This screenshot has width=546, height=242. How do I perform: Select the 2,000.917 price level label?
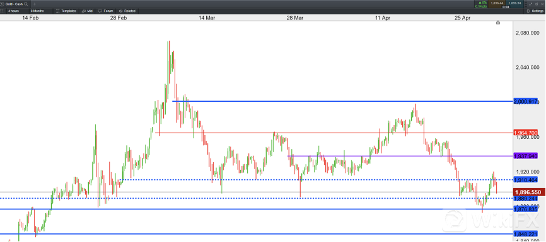[x=525, y=101]
